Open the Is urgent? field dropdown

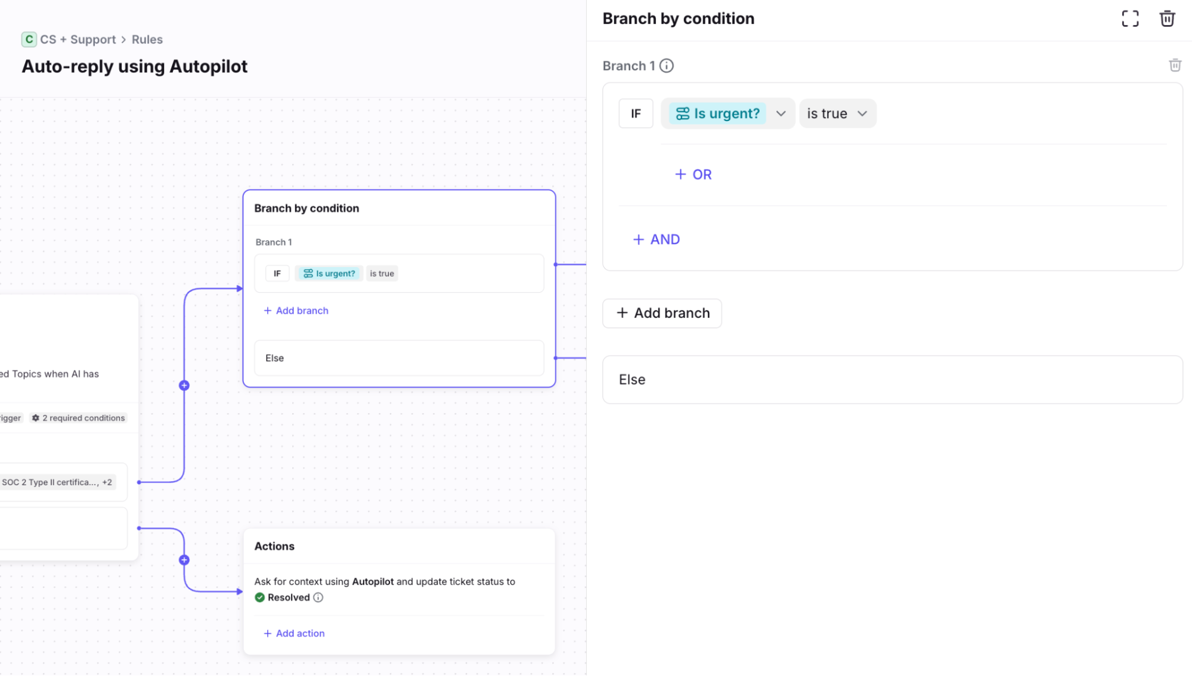pos(781,113)
